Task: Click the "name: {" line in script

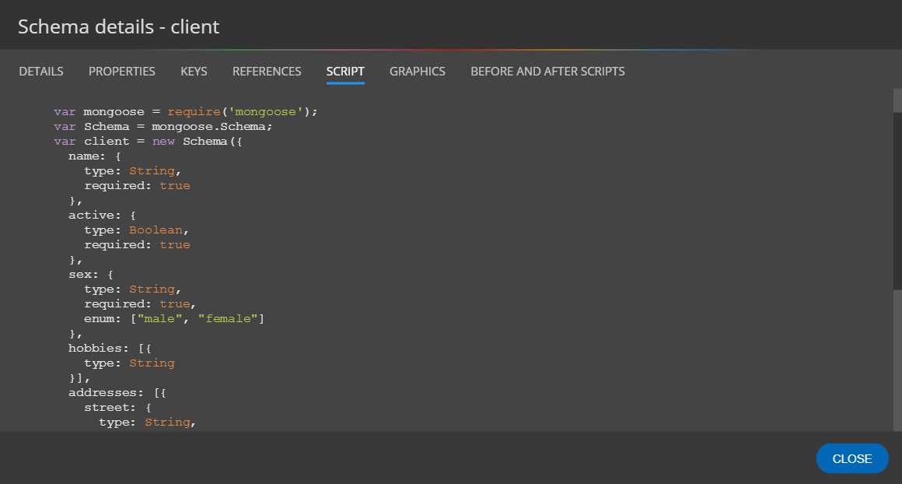Action: click(x=94, y=156)
